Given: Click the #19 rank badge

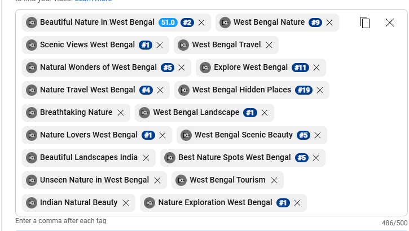Looking at the screenshot, I should pyautogui.click(x=304, y=90).
